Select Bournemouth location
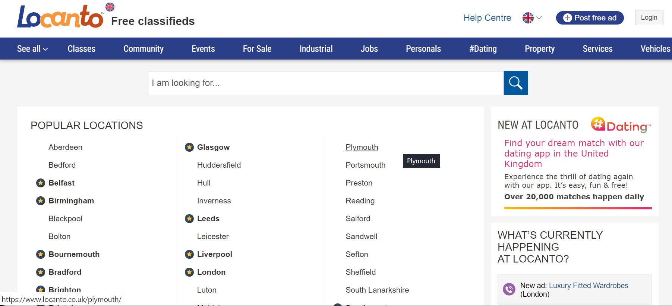Viewport: 672px width, 306px height. [x=74, y=254]
